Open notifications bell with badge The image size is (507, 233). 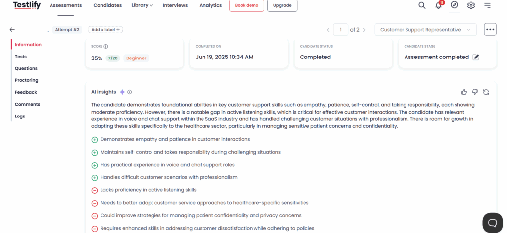click(x=439, y=5)
